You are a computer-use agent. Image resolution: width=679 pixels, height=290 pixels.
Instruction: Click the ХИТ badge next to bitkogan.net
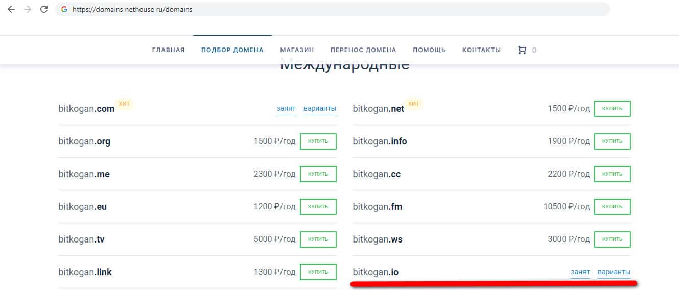[414, 104]
